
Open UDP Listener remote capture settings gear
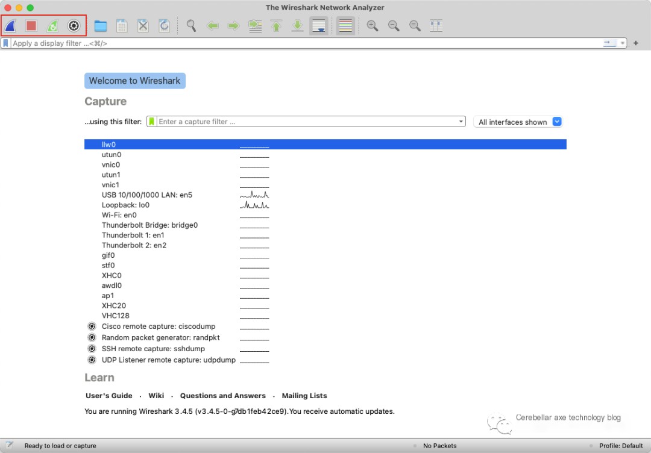(92, 360)
